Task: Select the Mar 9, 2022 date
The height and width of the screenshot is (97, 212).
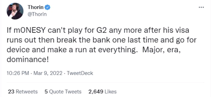Action: coord(48,73)
